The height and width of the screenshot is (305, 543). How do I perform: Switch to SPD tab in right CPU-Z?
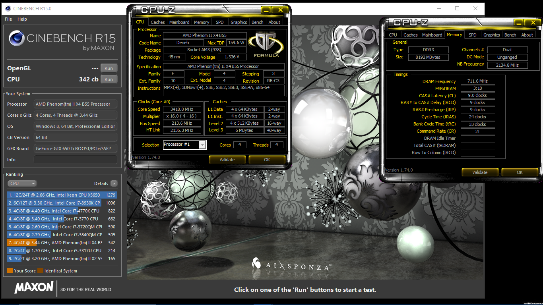pos(473,35)
